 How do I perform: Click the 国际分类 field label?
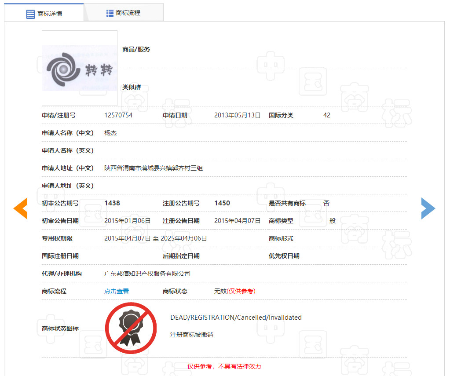coord(281,115)
